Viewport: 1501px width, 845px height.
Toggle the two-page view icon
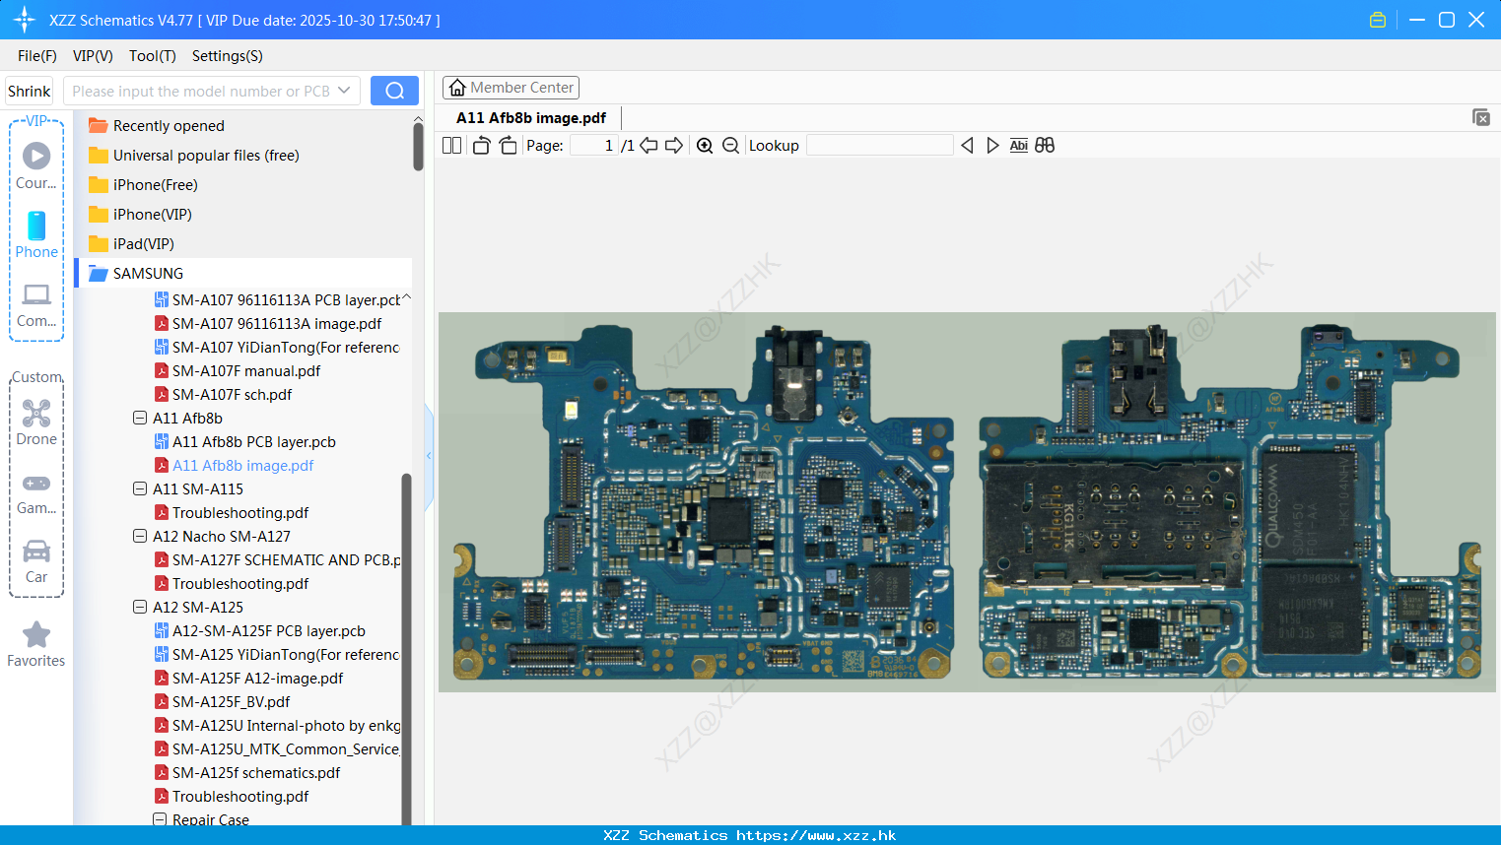pos(451,145)
